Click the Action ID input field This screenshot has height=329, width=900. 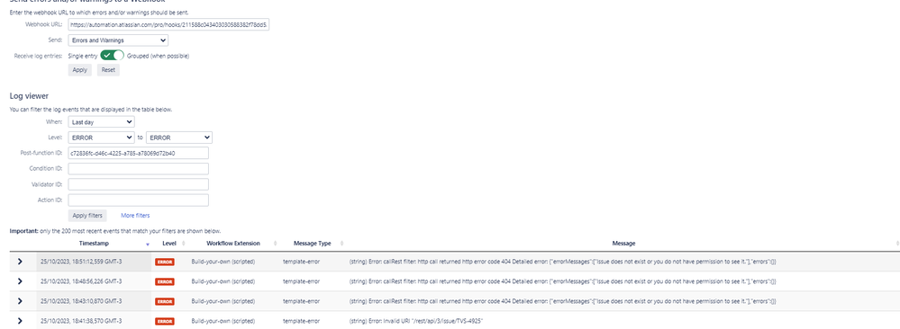click(139, 200)
